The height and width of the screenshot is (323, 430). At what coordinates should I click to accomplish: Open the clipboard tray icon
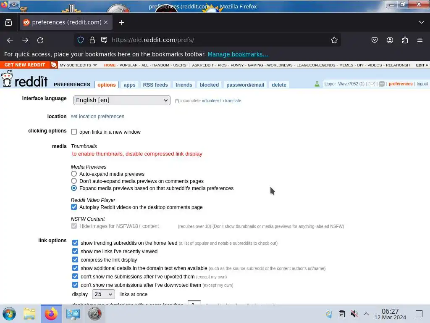pyautogui.click(x=342, y=314)
